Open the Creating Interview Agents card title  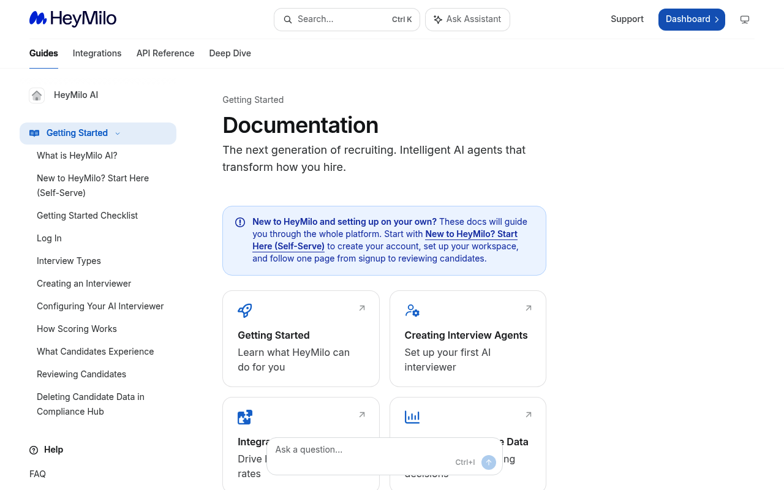(466, 335)
